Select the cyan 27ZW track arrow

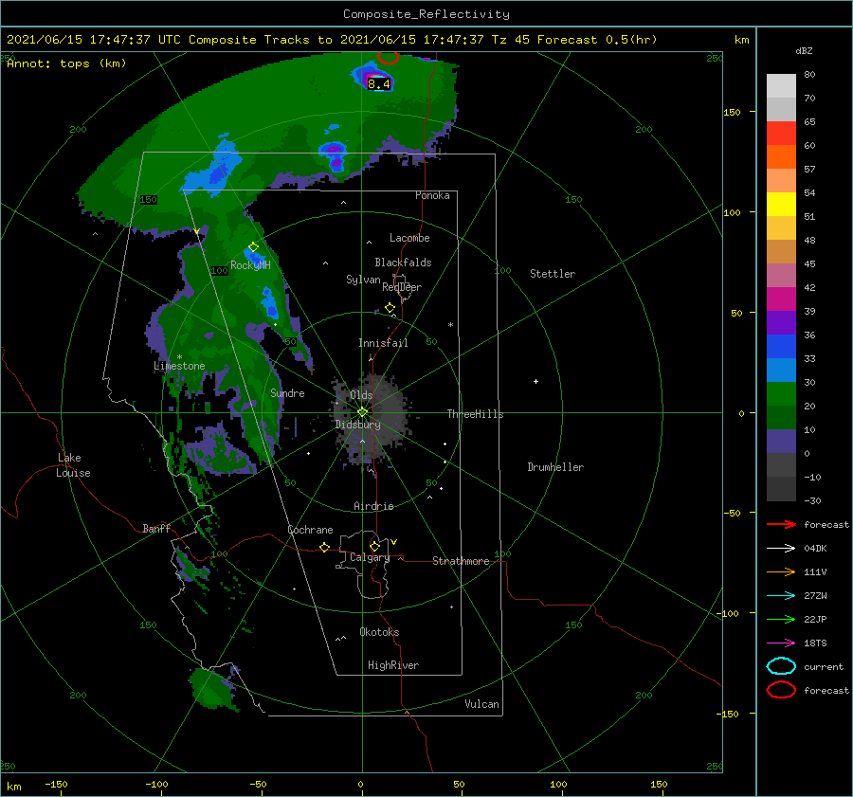tap(781, 596)
